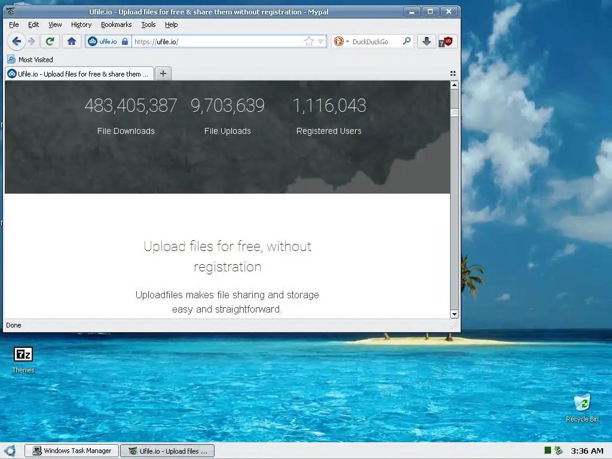The image size is (612, 459).
Task: Click the 3:36 AM clock
Action: coord(587,451)
